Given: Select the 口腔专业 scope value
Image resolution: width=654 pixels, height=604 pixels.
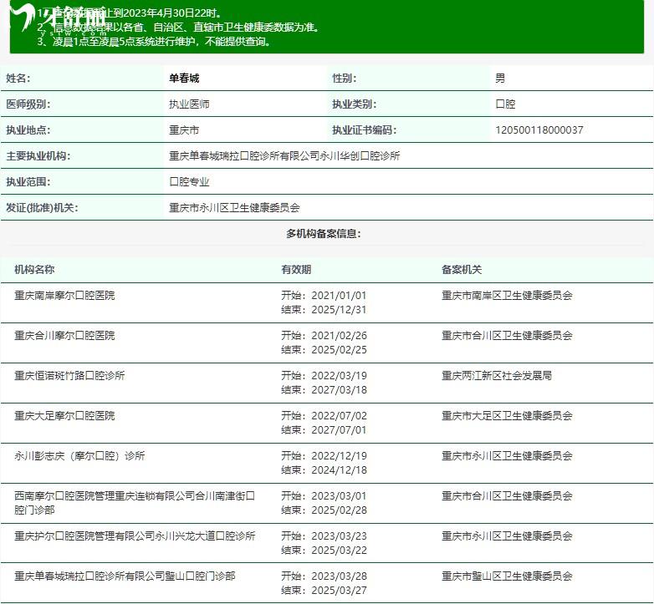Looking at the screenshot, I should (189, 181).
